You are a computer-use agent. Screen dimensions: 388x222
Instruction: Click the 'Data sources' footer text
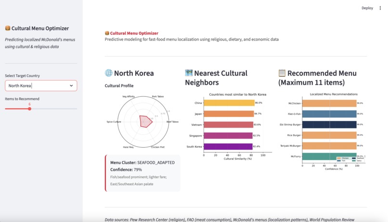230,220
